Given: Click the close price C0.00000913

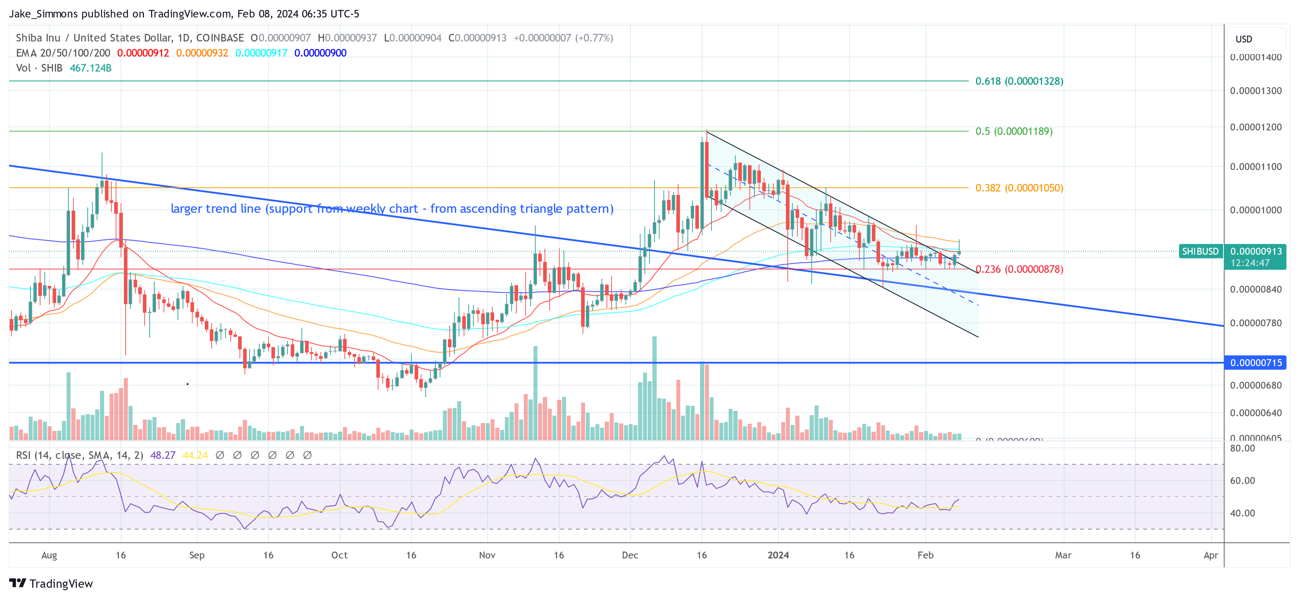Looking at the screenshot, I should (478, 38).
